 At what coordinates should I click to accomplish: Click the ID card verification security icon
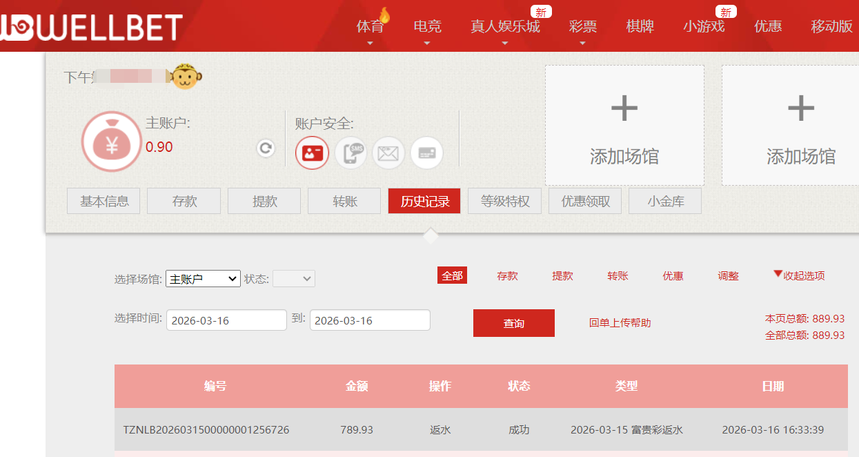point(312,153)
